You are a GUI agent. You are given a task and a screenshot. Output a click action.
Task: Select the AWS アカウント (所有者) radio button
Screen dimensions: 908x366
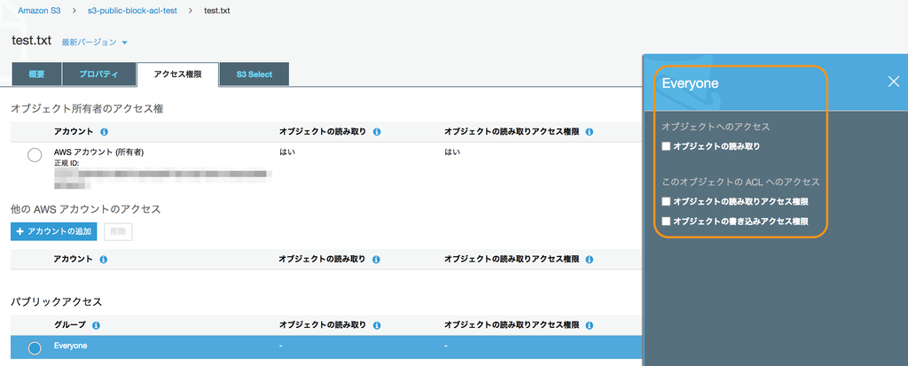[x=35, y=155]
